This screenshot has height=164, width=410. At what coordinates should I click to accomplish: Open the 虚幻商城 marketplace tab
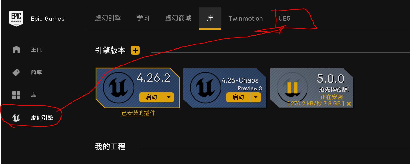(178, 18)
